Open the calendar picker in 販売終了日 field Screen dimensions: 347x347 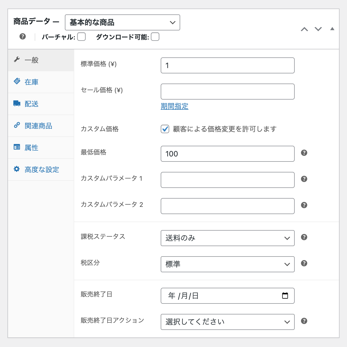(285, 295)
